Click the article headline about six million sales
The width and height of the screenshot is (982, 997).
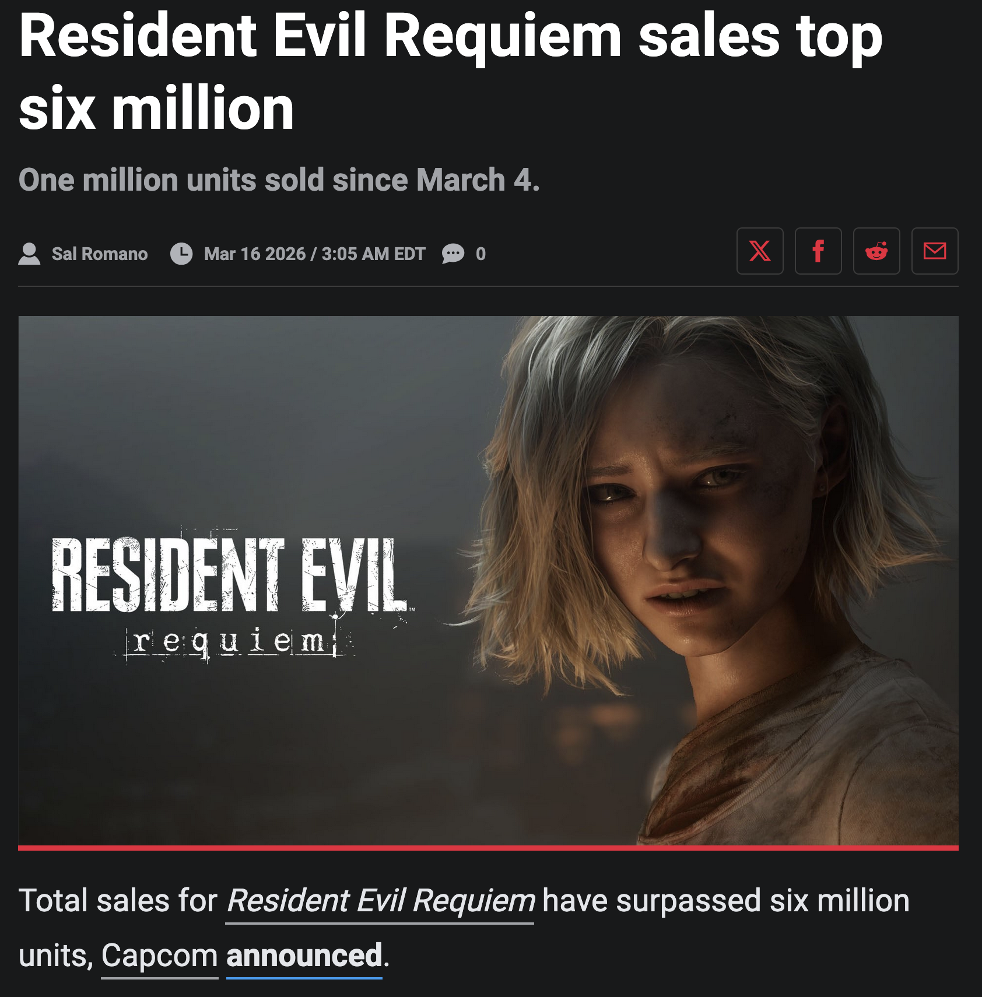[x=450, y=71]
